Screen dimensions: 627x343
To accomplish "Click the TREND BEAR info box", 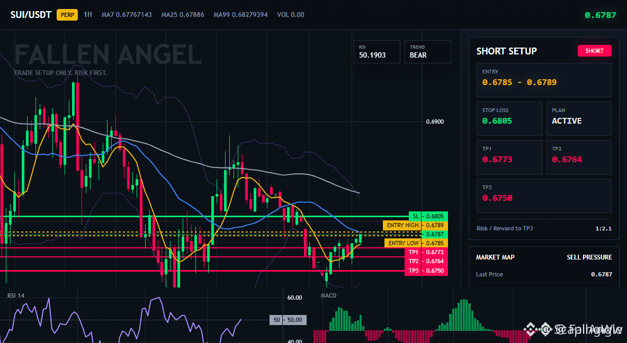I will coord(427,52).
